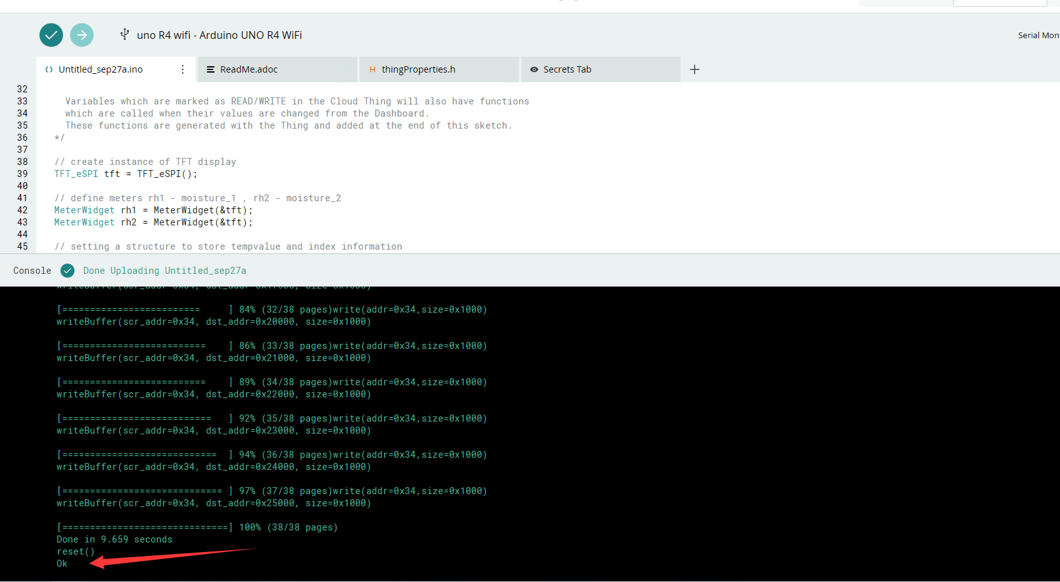Click the eye icon on Secrets Tab
1060x582 pixels.
pyautogui.click(x=534, y=69)
